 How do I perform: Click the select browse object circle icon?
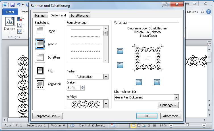209,110
